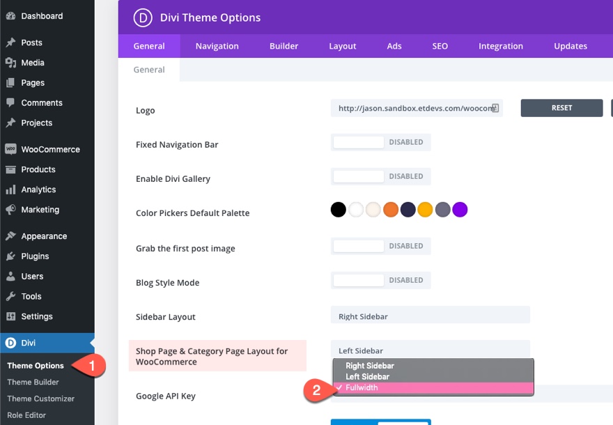
Task: Open the Ads tab
Action: point(394,46)
